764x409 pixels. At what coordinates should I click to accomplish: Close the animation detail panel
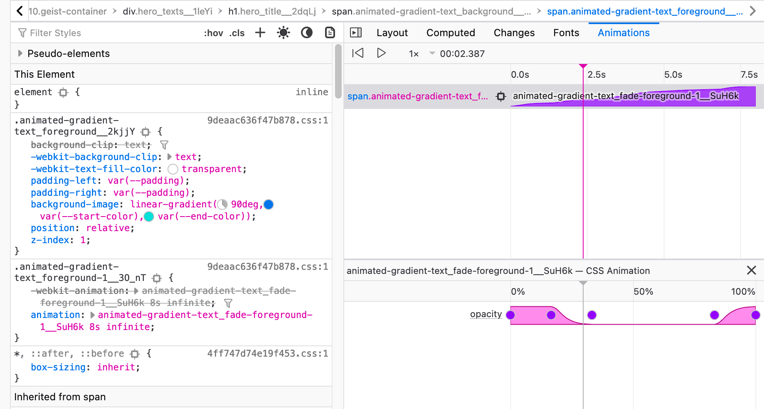tap(751, 271)
